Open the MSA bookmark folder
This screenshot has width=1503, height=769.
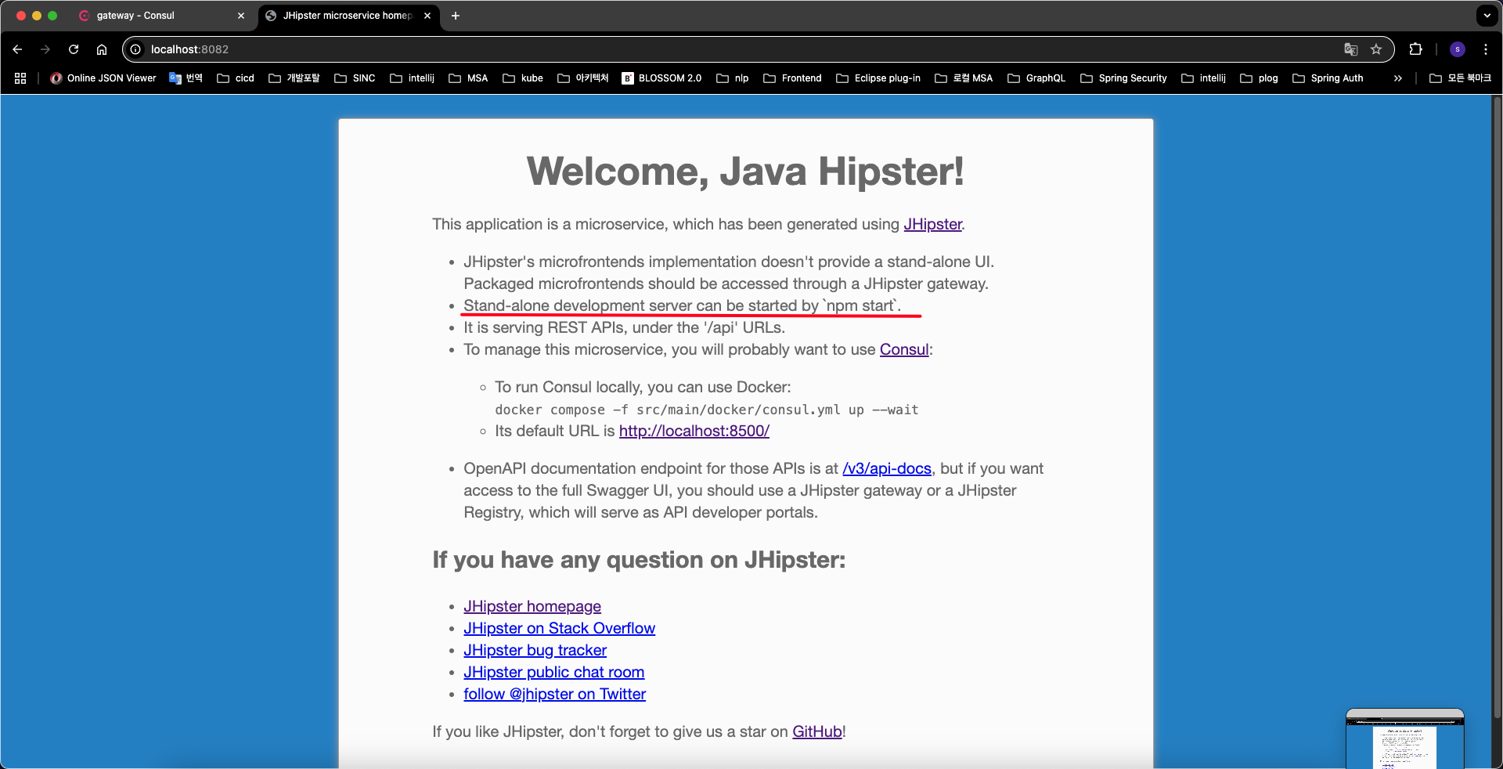468,78
